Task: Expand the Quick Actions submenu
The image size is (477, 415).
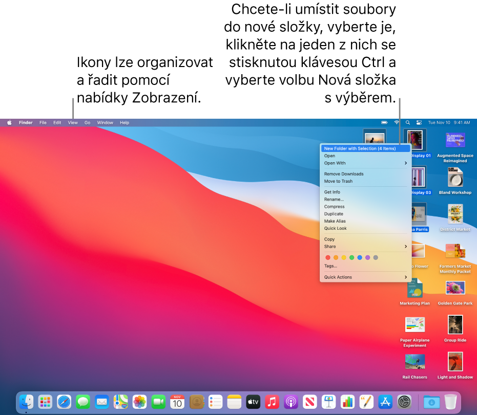Action: pyautogui.click(x=366, y=277)
